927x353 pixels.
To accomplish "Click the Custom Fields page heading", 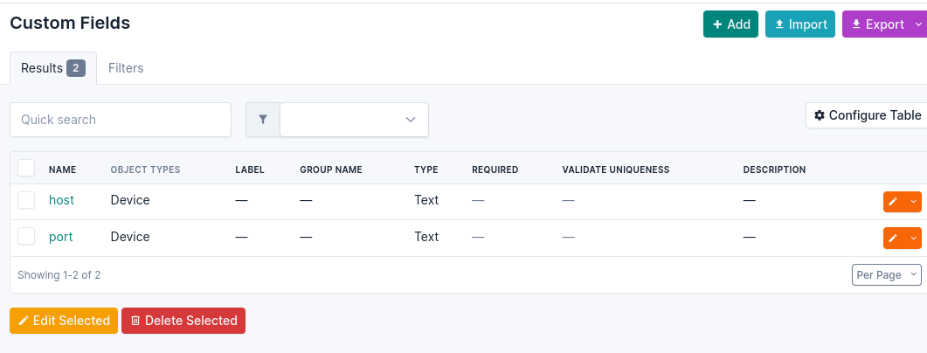I will (x=71, y=23).
